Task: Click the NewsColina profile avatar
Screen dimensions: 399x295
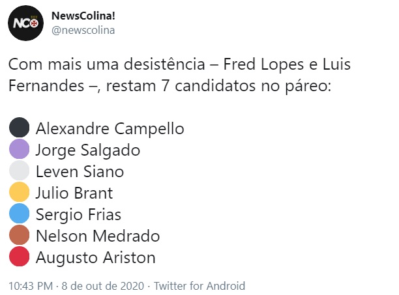Action: (x=25, y=24)
